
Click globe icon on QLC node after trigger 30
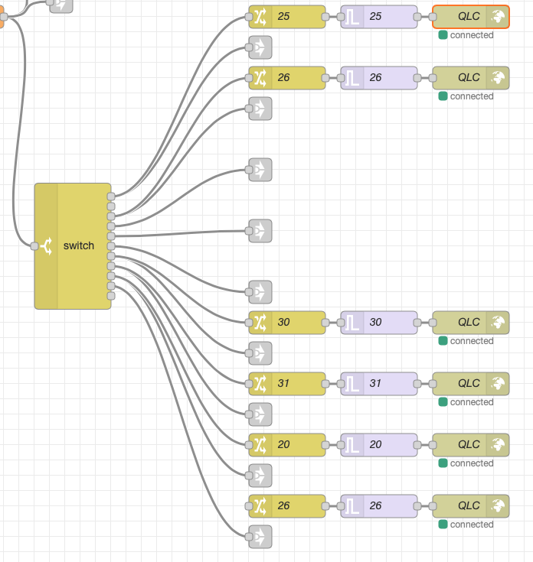pyautogui.click(x=498, y=322)
